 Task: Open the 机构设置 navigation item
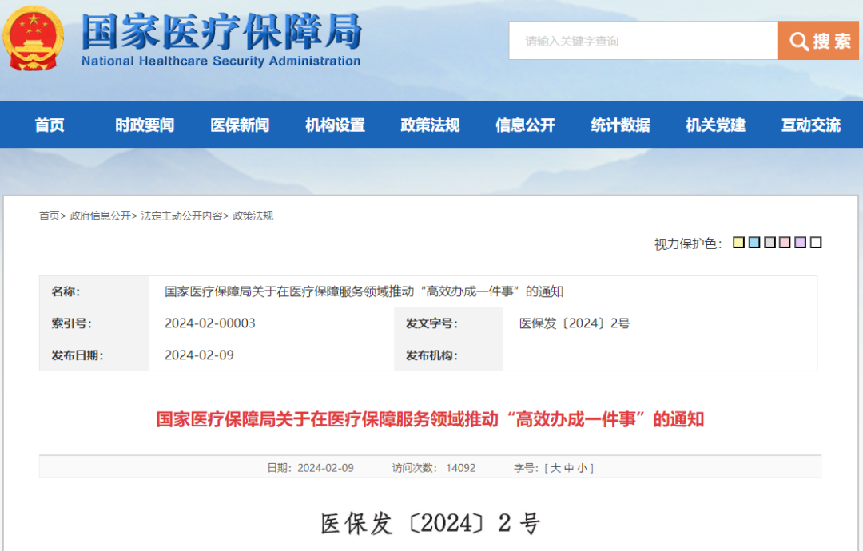[x=335, y=125]
